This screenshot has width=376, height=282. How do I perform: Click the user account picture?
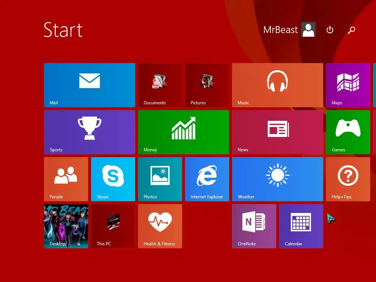(308, 29)
